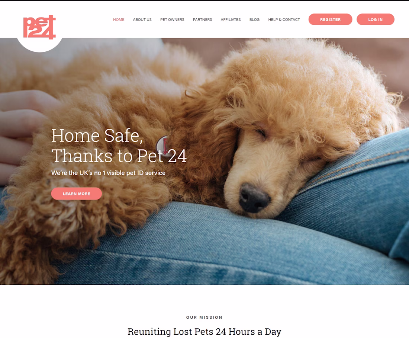Click the Our Mission section label
The width and height of the screenshot is (409, 338).
click(x=204, y=318)
